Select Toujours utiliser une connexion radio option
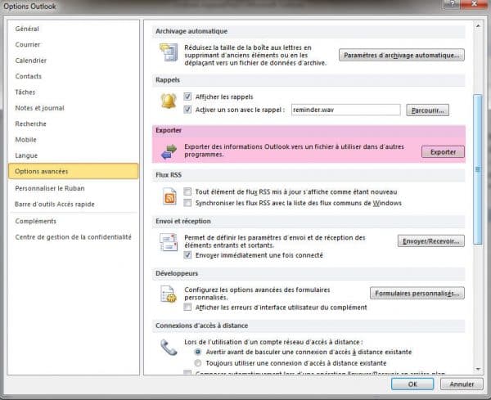Screen dimensions: 491x400 197,362
